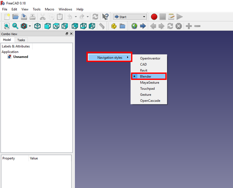Open a file with the folder icon

[x=15, y=17]
